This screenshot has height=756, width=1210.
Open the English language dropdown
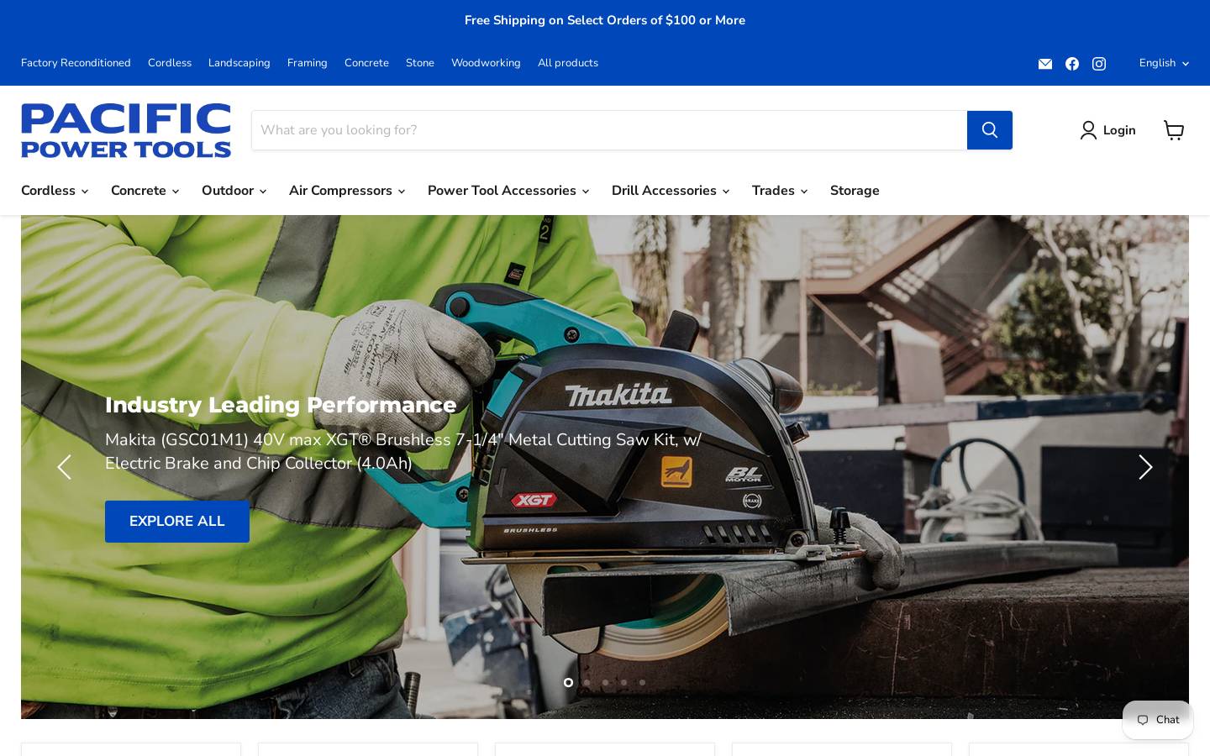(1164, 64)
